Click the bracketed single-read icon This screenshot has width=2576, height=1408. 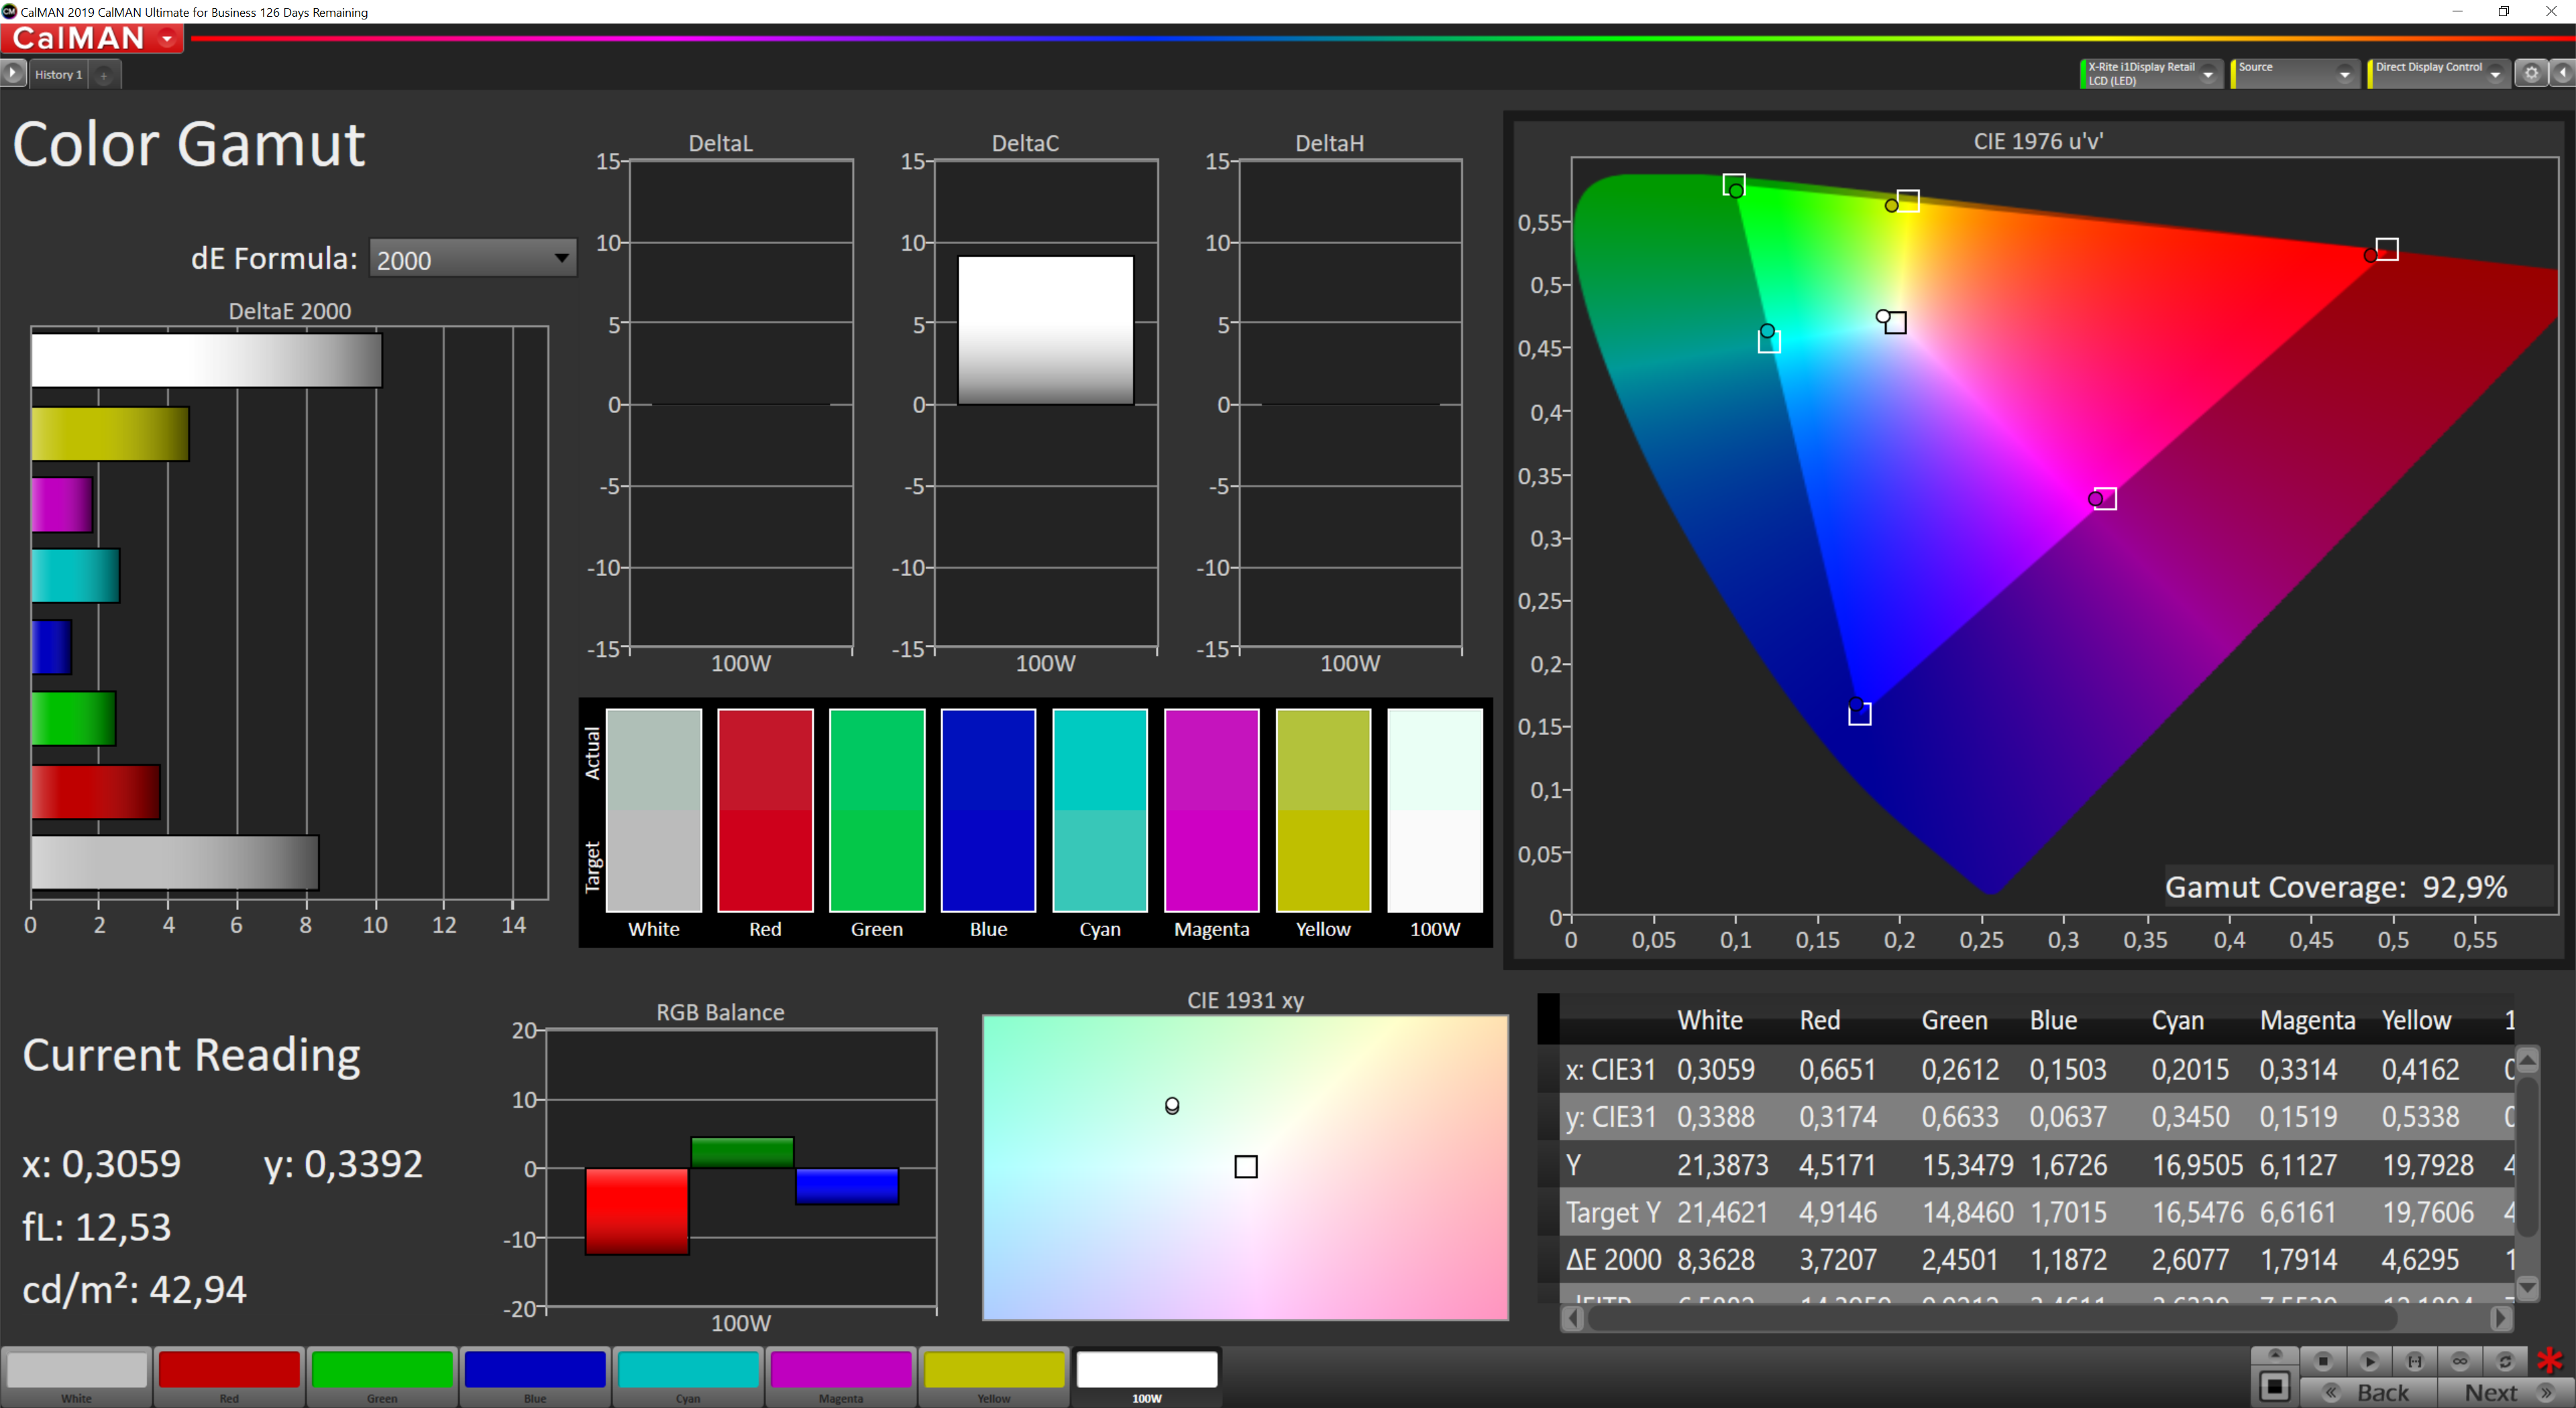(2414, 1361)
